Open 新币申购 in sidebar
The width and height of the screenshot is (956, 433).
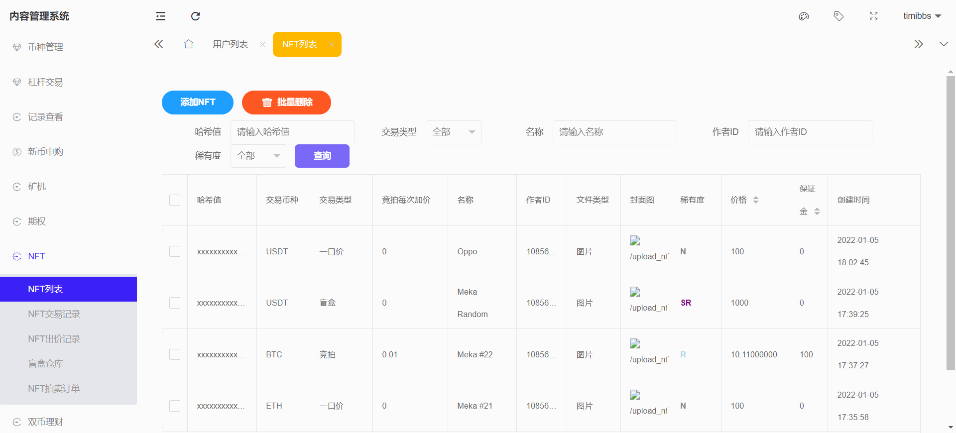69,152
